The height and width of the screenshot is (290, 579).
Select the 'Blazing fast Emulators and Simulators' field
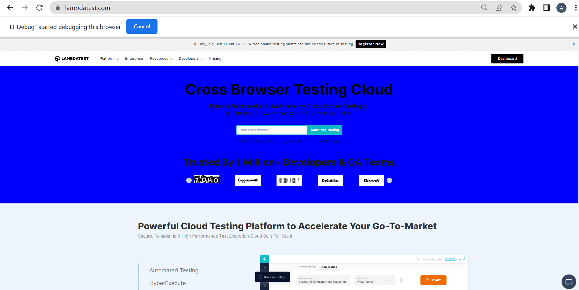point(323,280)
